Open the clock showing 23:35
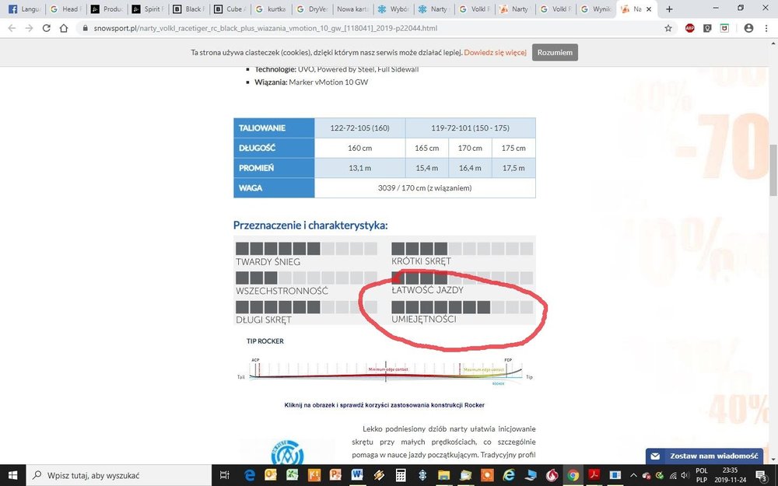778x486 pixels. (730, 475)
